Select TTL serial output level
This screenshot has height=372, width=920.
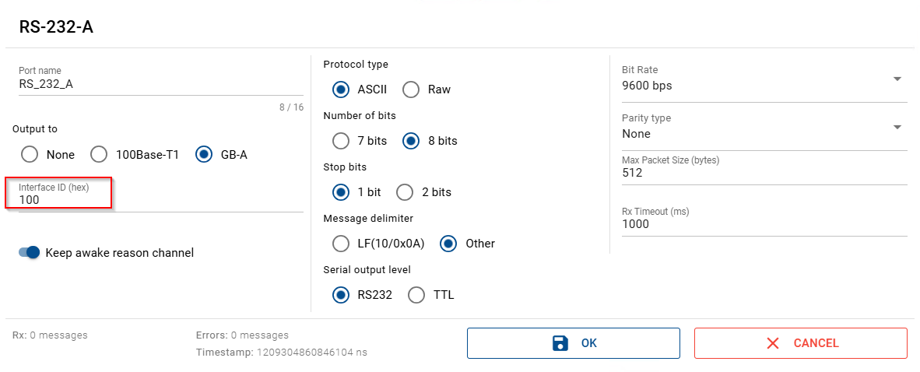(x=417, y=295)
